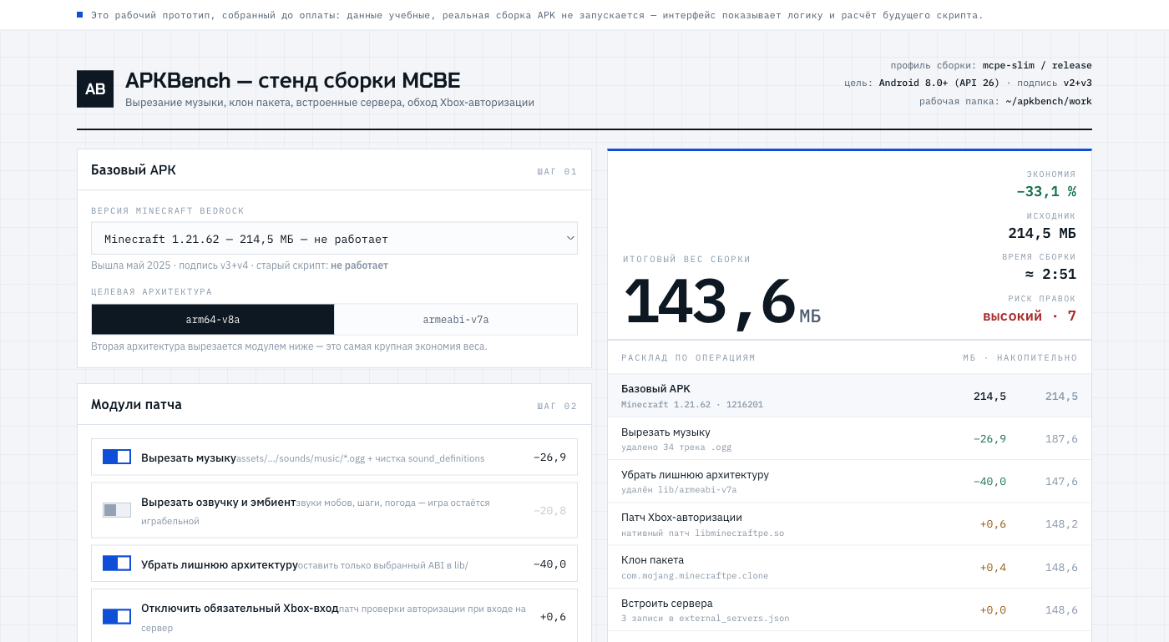Select the arm64-v8a architecture
The image size is (1169, 642).
[x=213, y=319]
